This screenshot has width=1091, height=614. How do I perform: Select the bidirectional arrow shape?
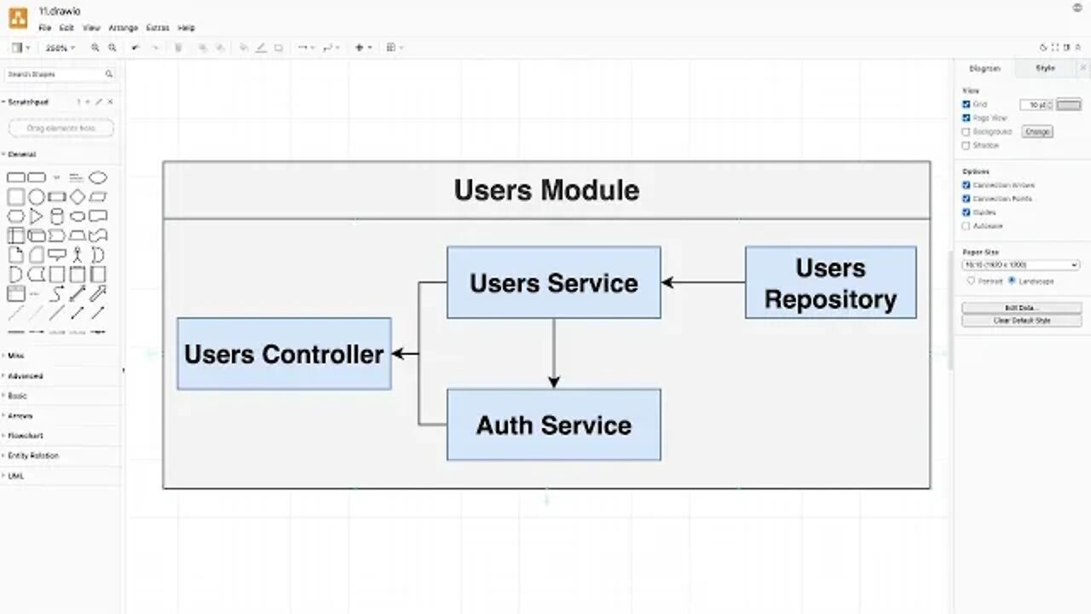[x=78, y=294]
